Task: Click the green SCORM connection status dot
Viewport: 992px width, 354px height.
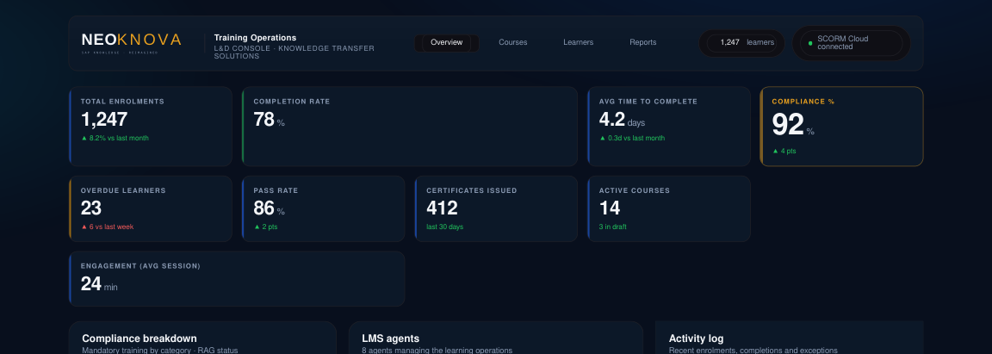Action: [810, 43]
